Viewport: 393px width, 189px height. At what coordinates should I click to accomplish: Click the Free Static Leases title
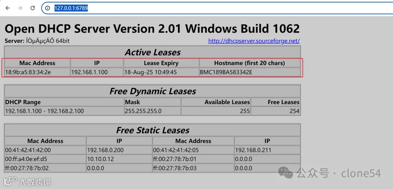tap(152, 130)
